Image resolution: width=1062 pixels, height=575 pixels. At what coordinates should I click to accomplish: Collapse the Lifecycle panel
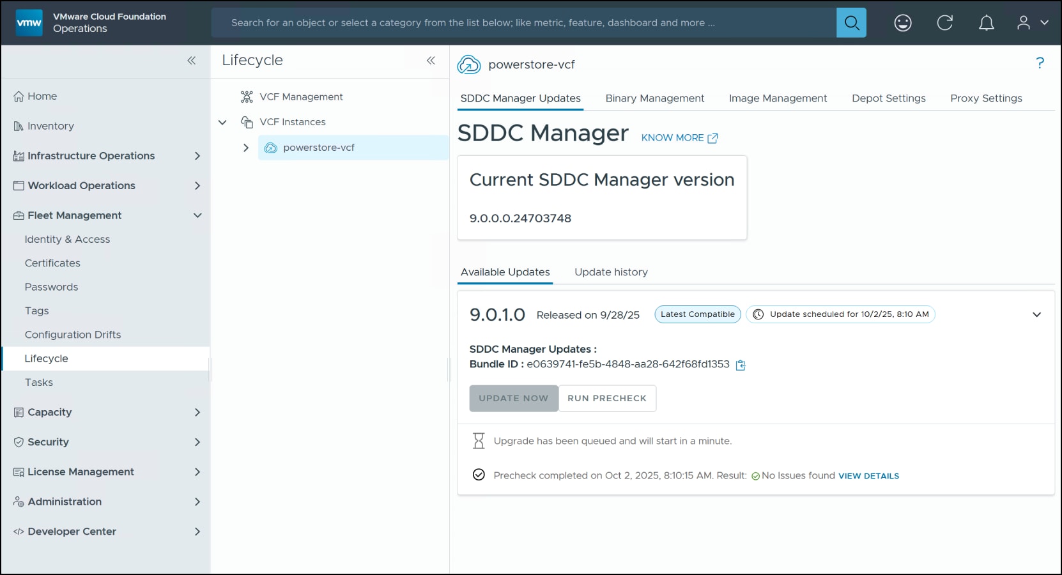point(431,61)
